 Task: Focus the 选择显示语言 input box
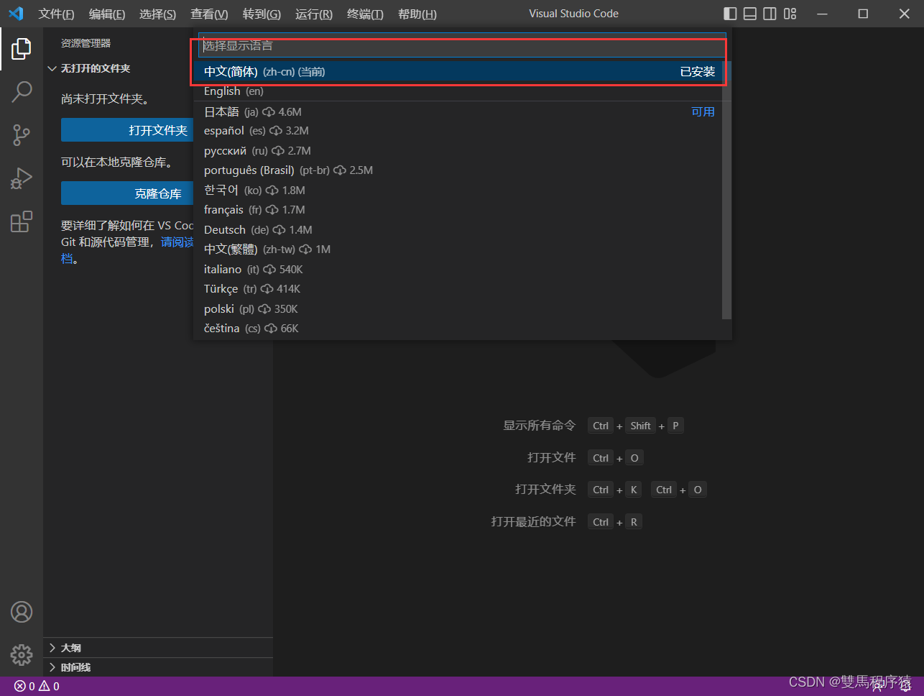point(462,45)
